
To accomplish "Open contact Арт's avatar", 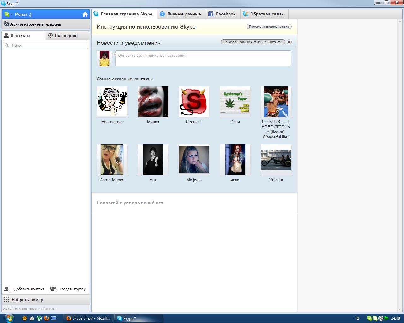I will pos(153,160).
